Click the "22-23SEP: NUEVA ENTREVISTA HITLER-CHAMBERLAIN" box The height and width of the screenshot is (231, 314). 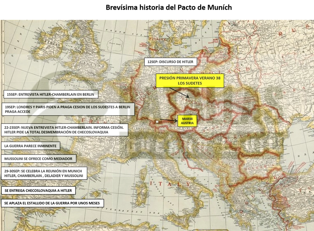pos(65,130)
